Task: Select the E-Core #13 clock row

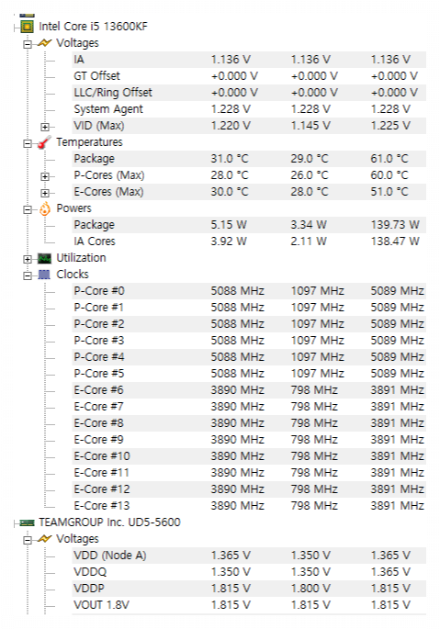Action: tap(249, 506)
